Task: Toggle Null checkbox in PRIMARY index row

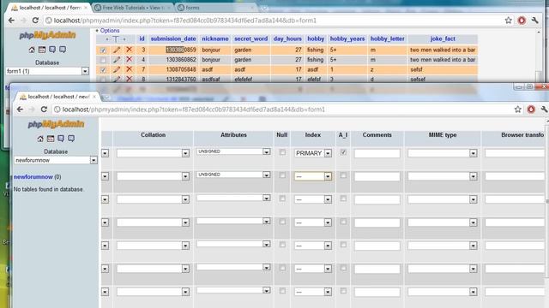Action: [x=282, y=152]
